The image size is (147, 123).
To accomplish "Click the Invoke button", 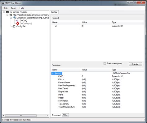I will click(136, 64).
